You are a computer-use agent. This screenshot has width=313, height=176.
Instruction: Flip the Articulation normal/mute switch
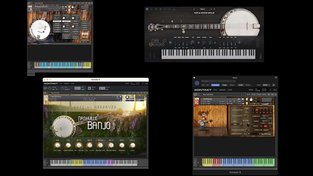(x=247, y=110)
